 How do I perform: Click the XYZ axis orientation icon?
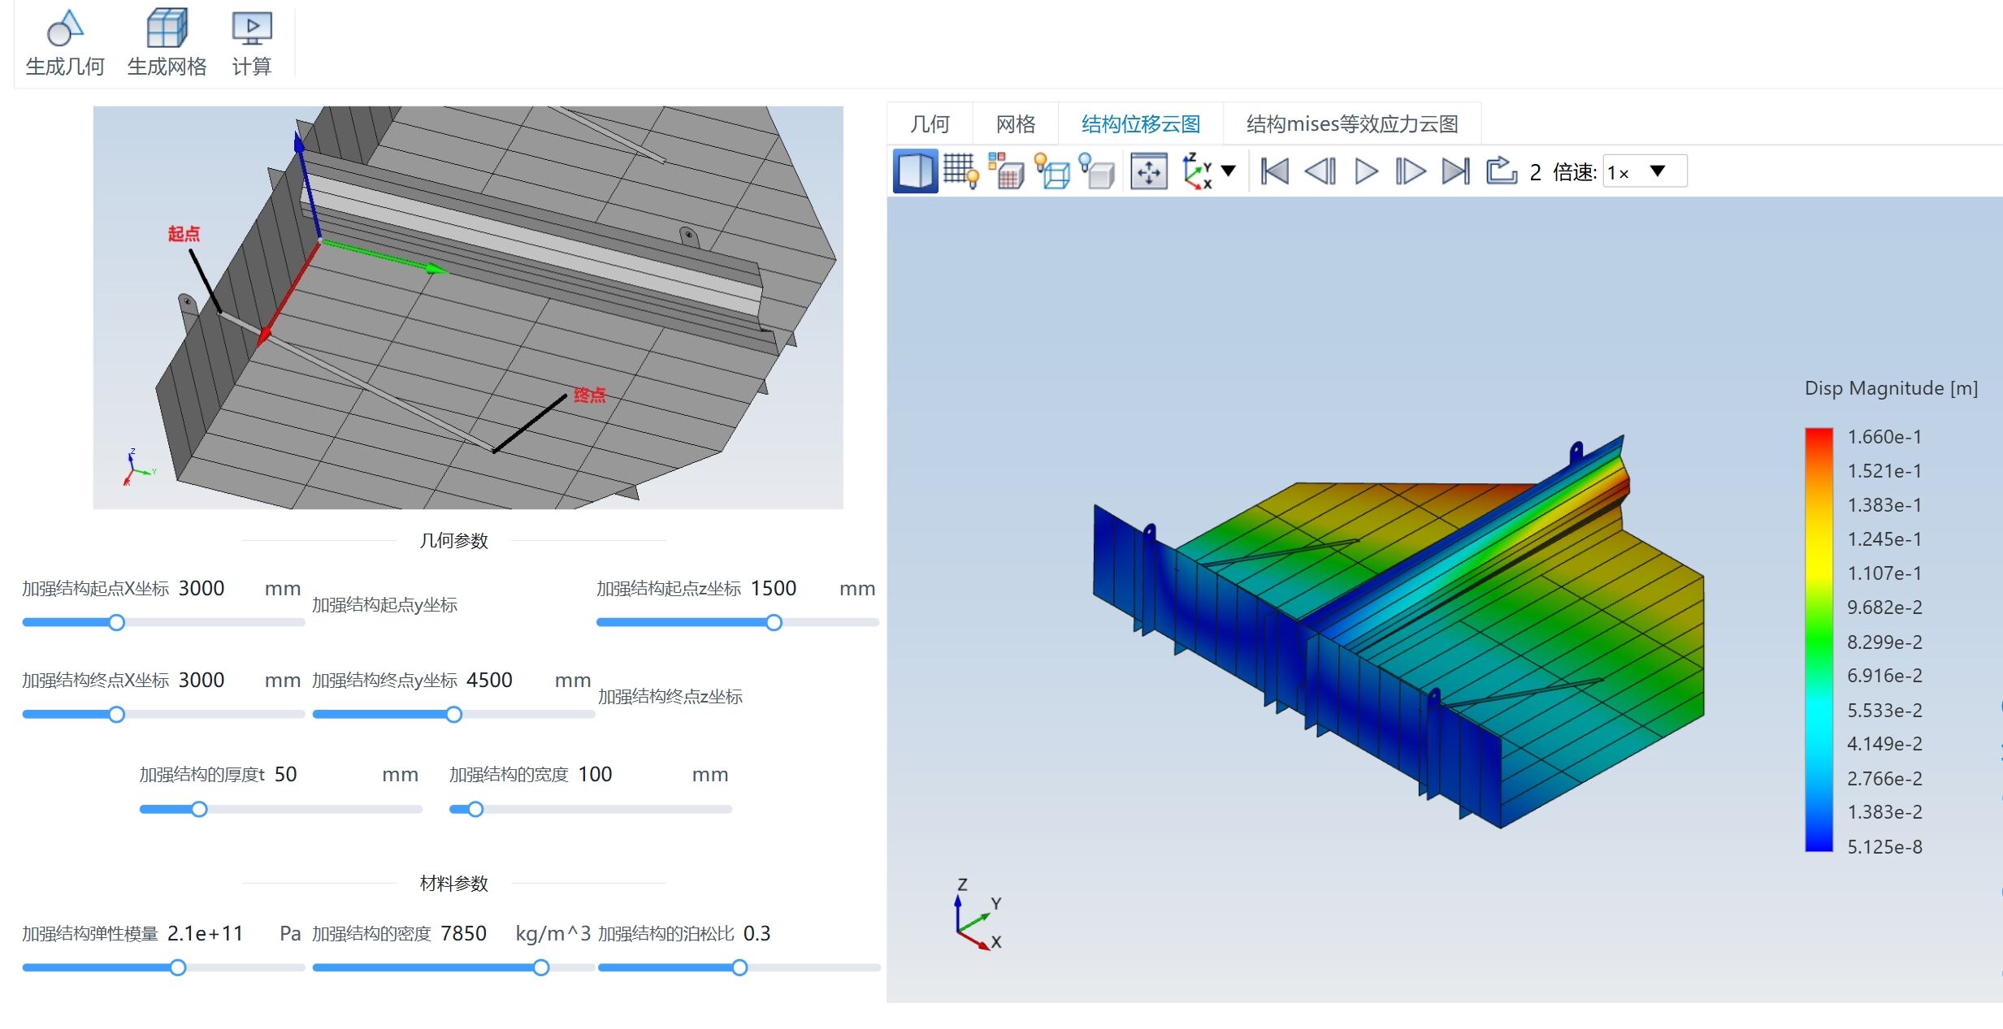1196,171
